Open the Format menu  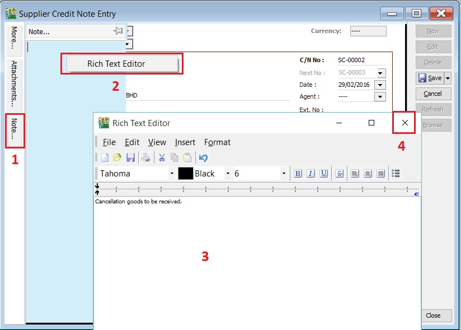coord(217,142)
